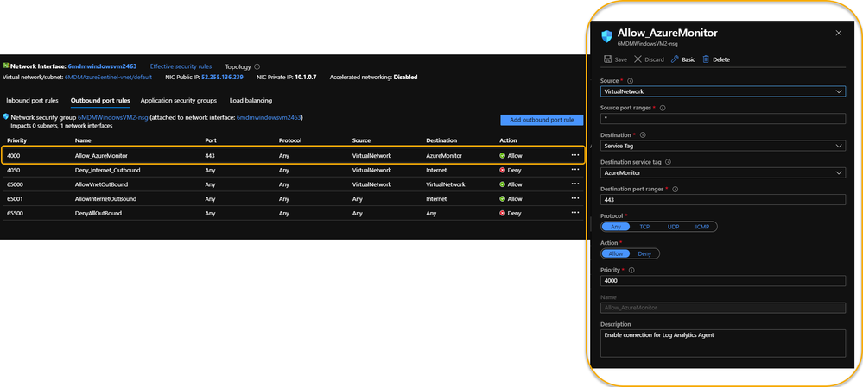Click the Protocol column header
This screenshot has height=387, width=863.
pyautogui.click(x=290, y=140)
